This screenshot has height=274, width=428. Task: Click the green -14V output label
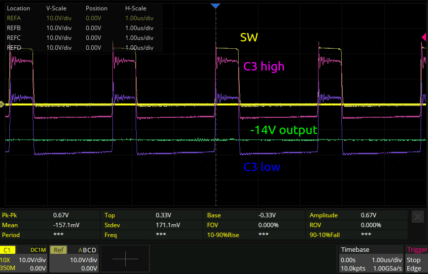point(284,131)
